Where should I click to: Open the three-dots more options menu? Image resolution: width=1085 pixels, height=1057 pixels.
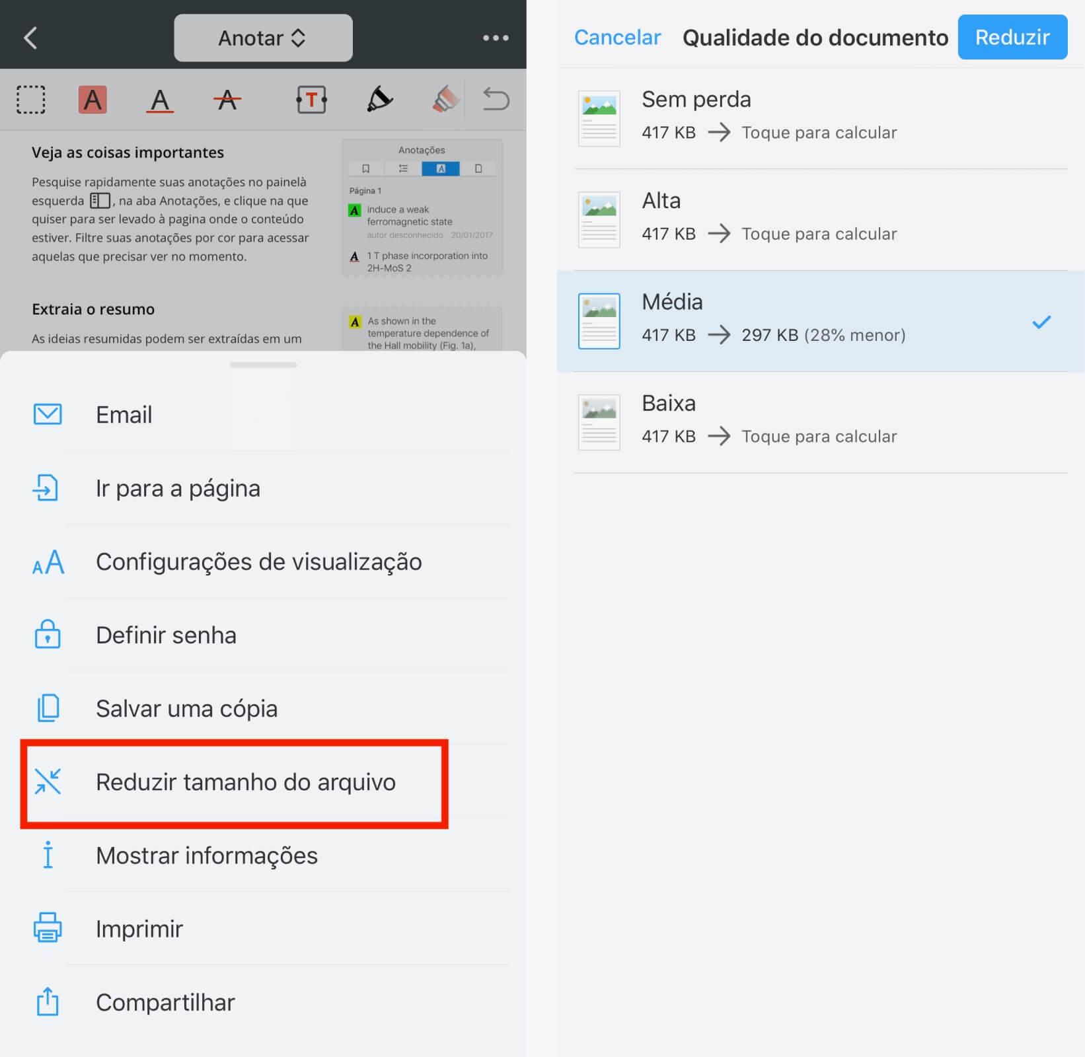tap(496, 38)
